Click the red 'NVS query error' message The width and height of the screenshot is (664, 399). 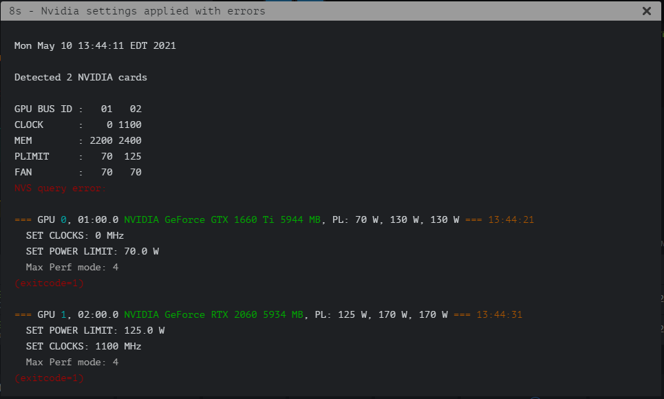(61, 188)
